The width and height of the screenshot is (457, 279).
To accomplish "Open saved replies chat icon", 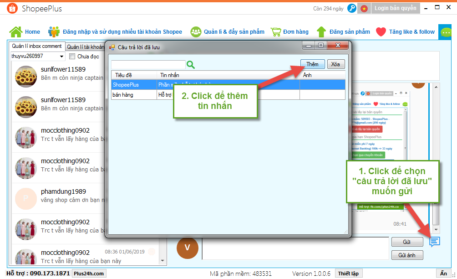I will click(435, 242).
